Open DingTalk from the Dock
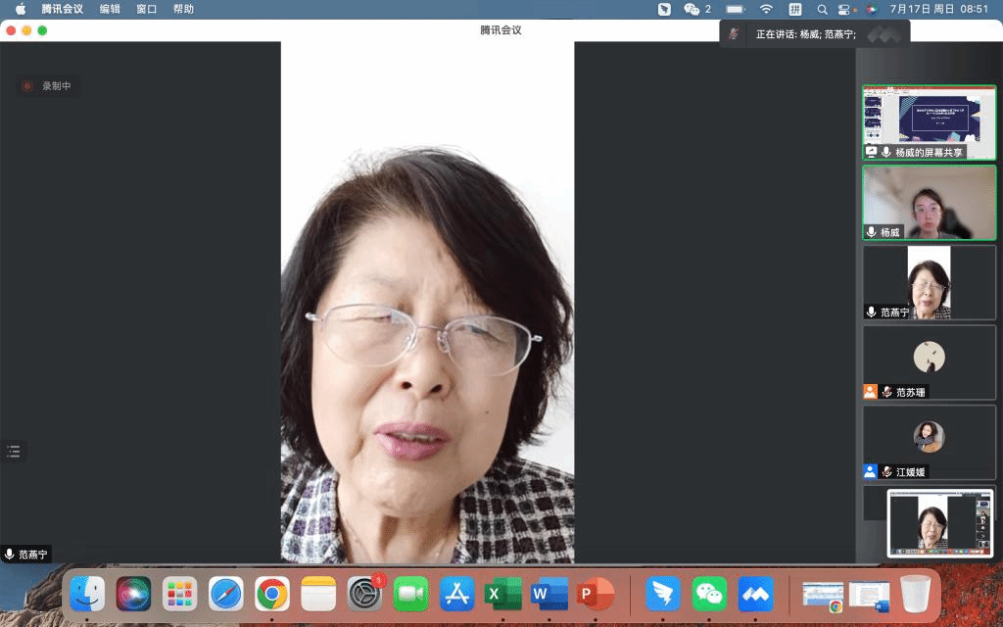The height and width of the screenshot is (627, 1003). 663,594
